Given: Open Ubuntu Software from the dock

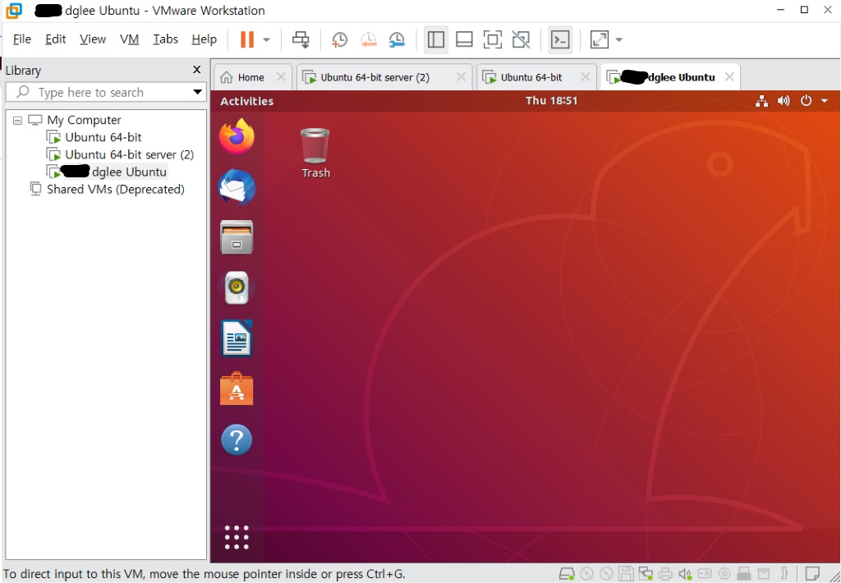Looking at the screenshot, I should point(237,389).
